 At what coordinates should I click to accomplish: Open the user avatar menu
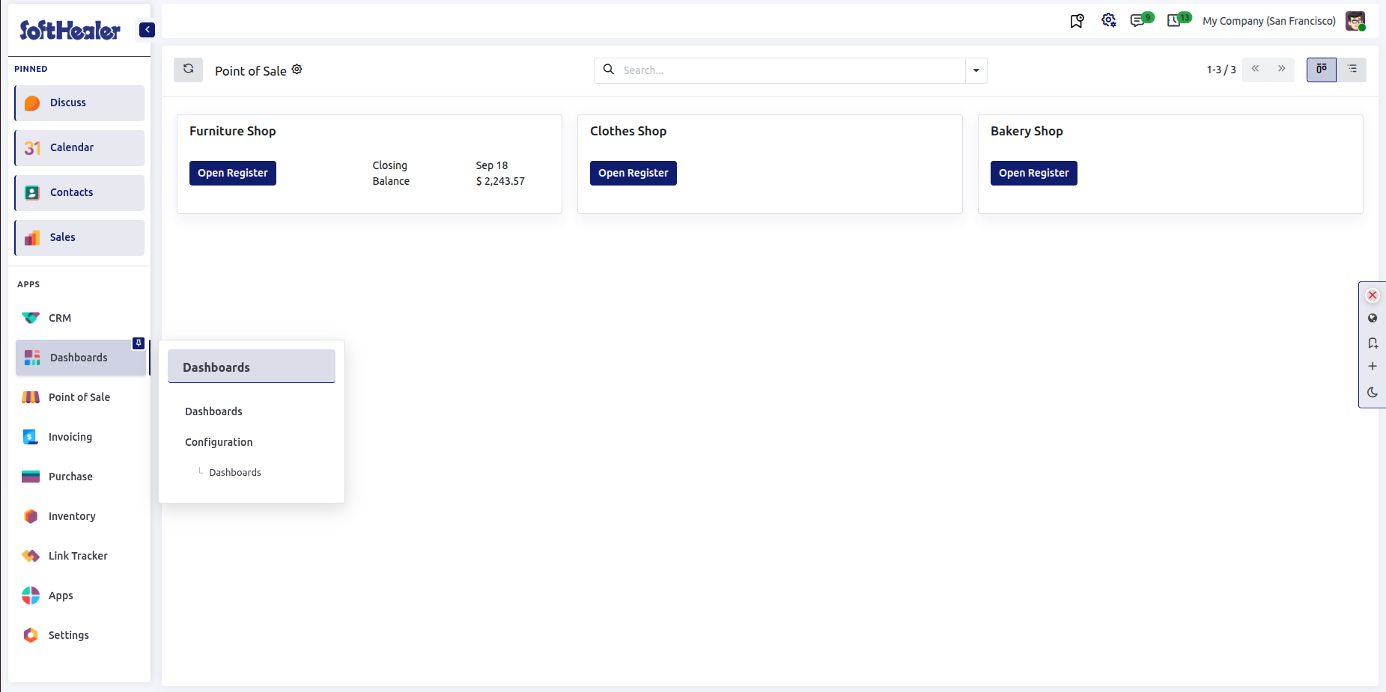pos(1355,21)
